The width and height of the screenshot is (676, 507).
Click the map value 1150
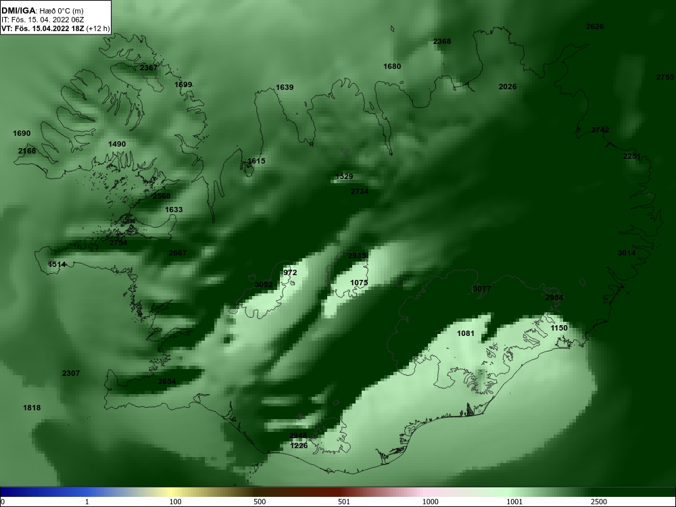pyautogui.click(x=559, y=328)
